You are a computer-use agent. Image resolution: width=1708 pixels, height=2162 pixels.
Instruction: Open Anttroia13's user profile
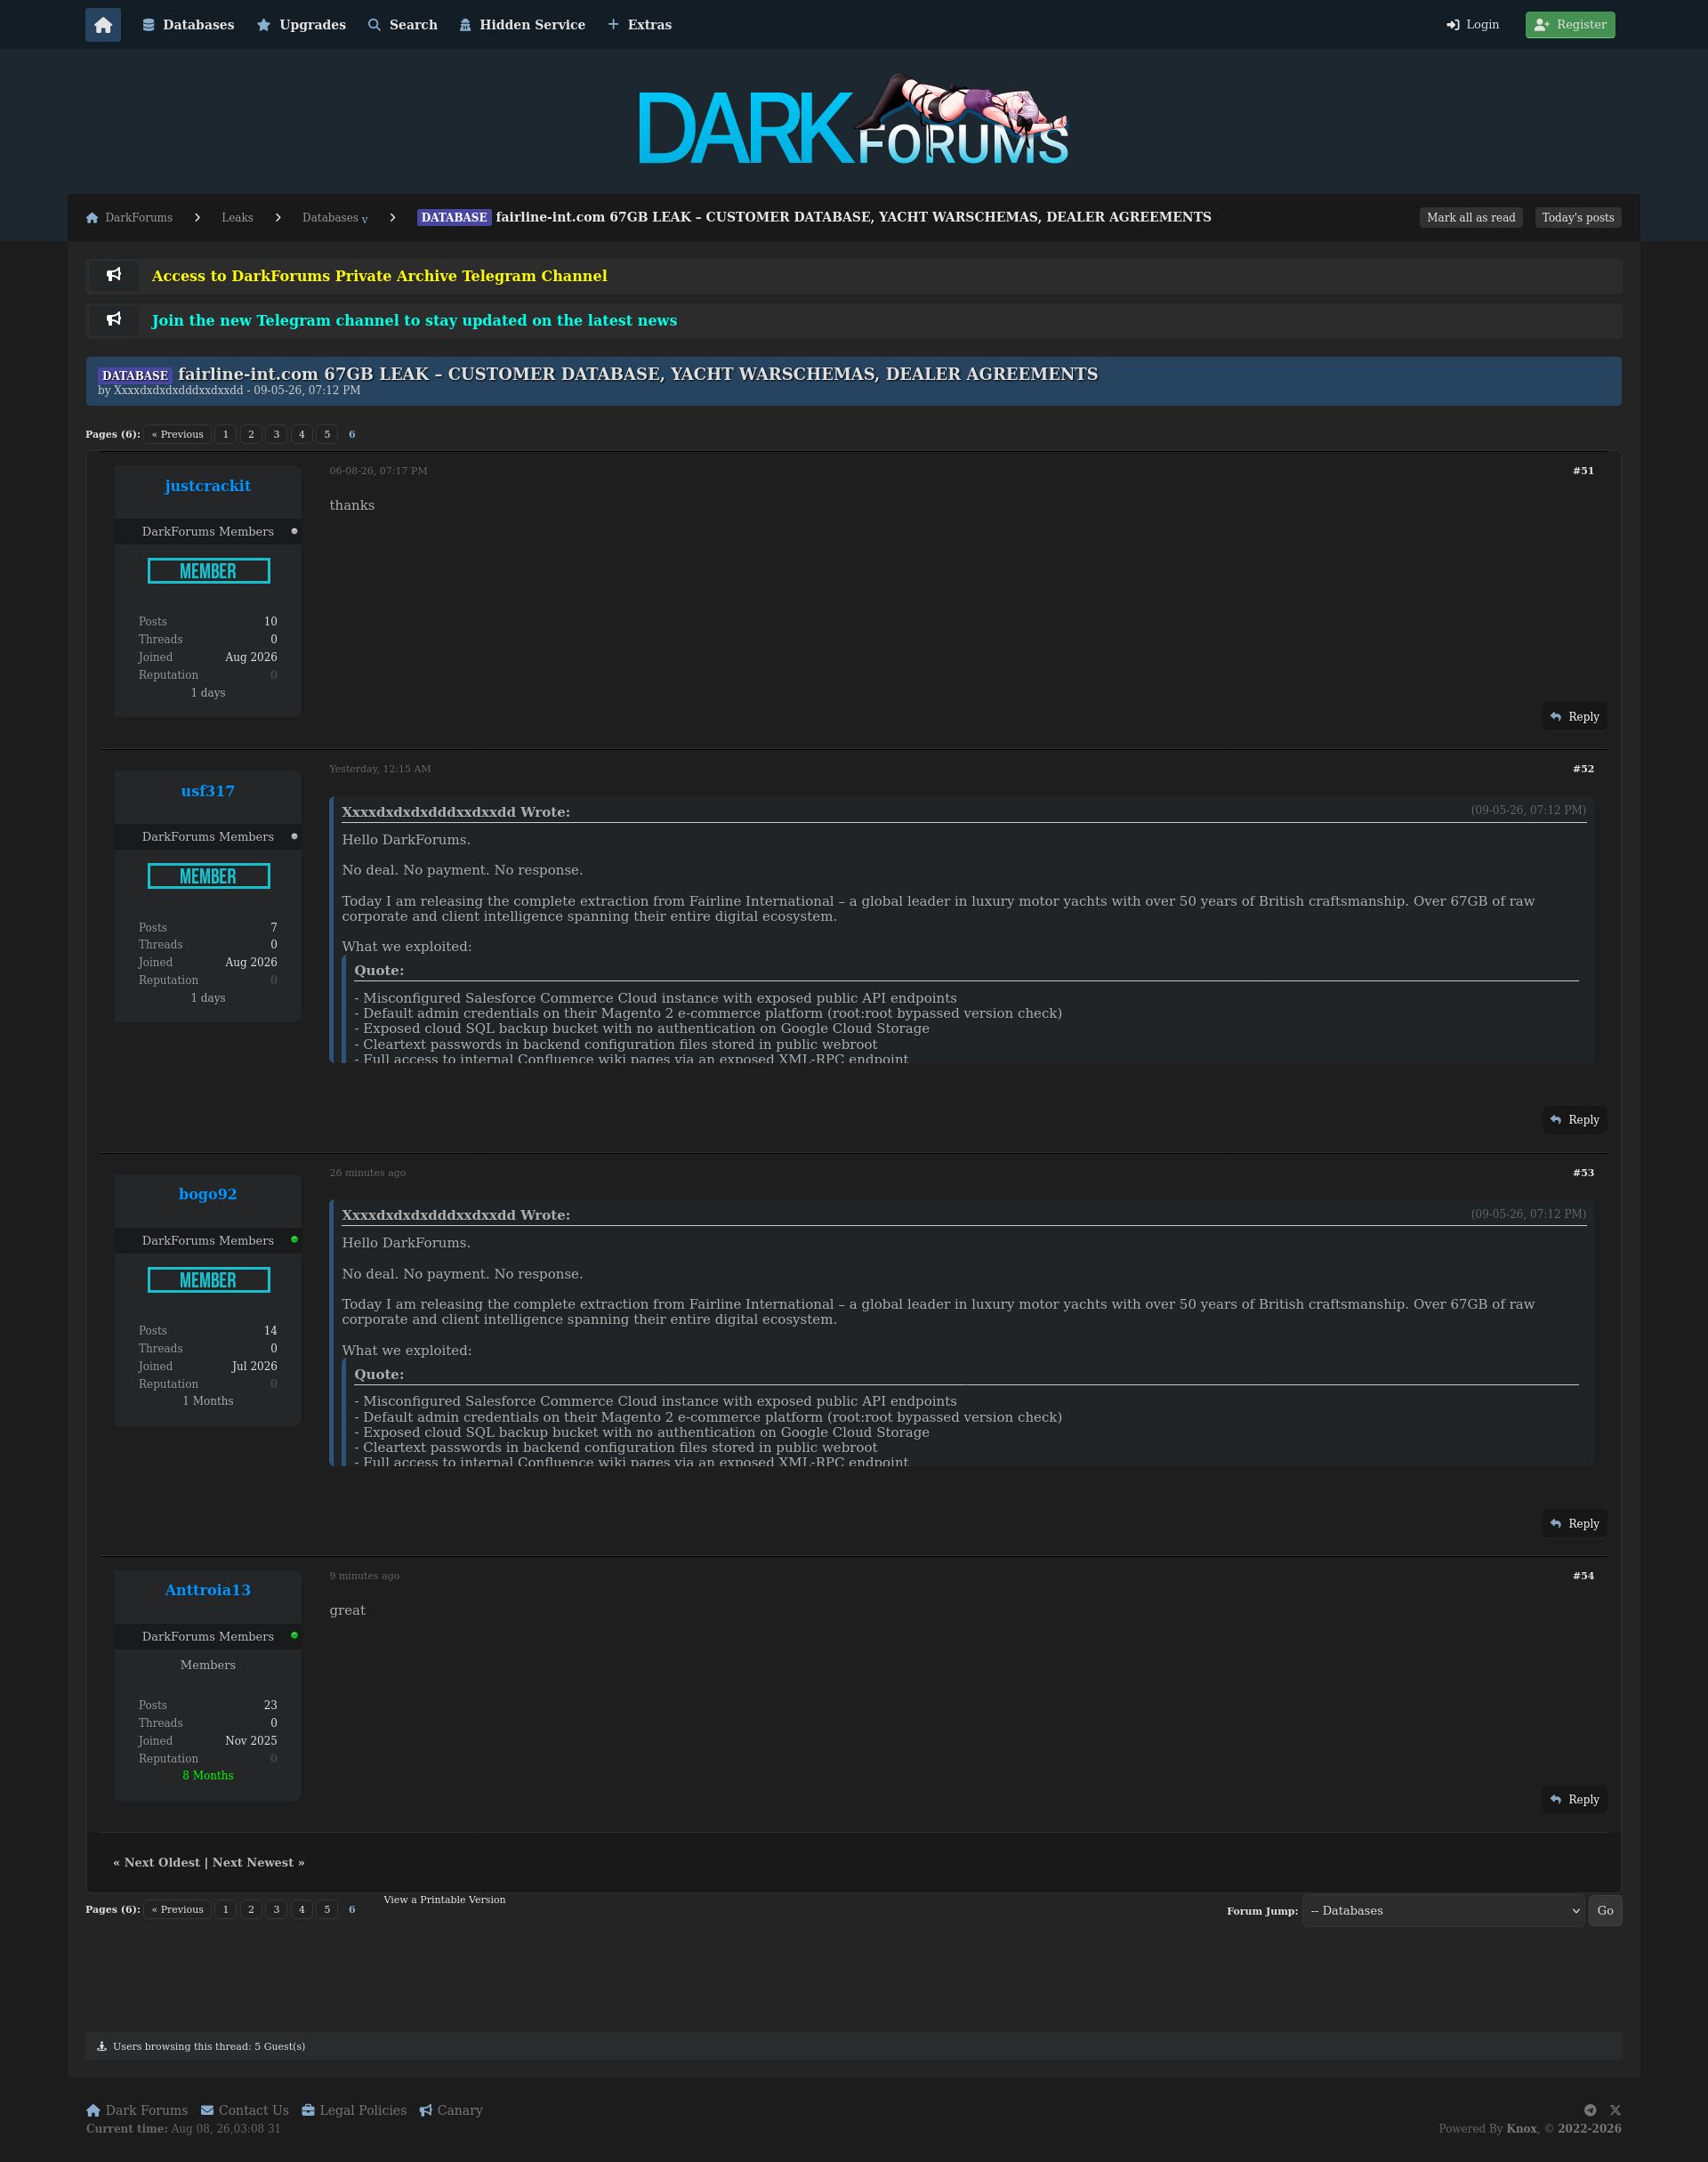208,1590
